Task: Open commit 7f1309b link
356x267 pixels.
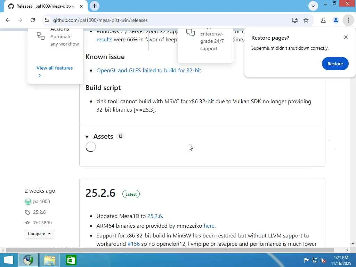Action: (42, 223)
